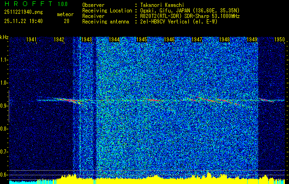Click the R820T2(RTL-SDR) receiver text
This screenshot has width=289, height=184.
(190, 16)
